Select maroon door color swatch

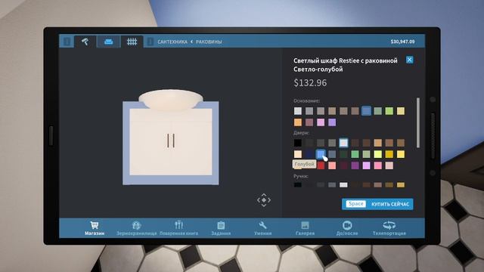point(343,165)
